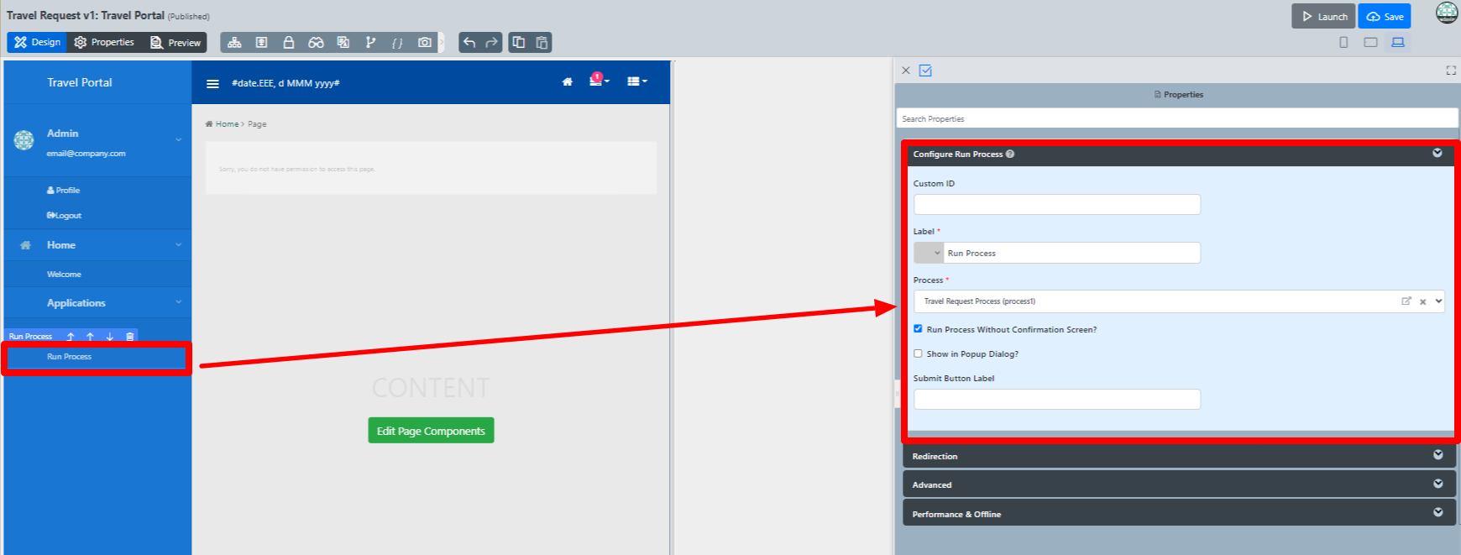Viewport: 1461px width, 555px height.
Task: Focus the Search Properties field
Action: point(1177,118)
